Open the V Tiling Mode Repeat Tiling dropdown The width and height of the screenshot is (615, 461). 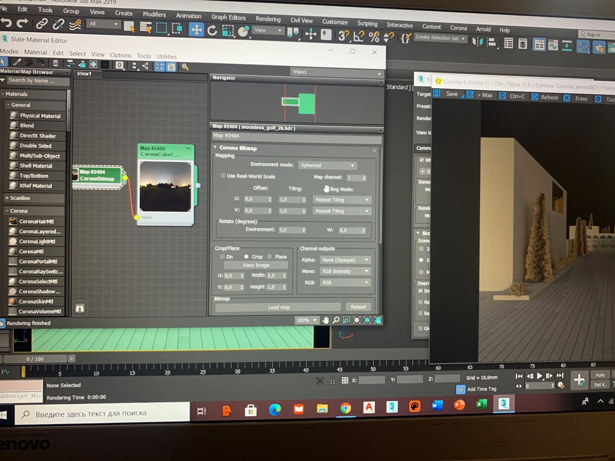click(342, 211)
